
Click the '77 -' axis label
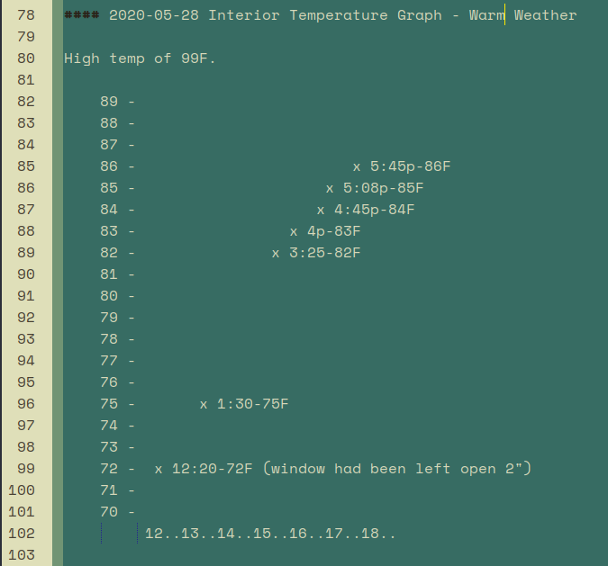117,361
